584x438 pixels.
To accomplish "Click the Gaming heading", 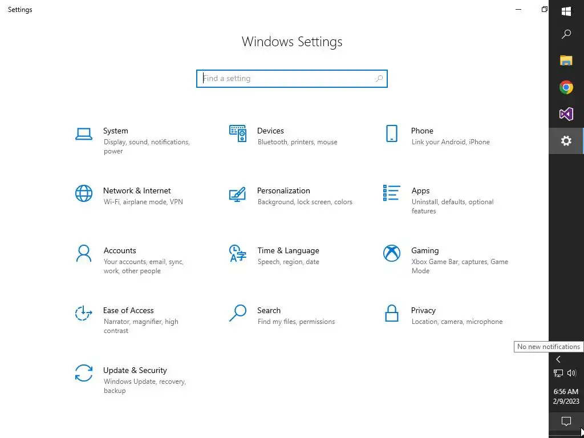I will point(425,251).
